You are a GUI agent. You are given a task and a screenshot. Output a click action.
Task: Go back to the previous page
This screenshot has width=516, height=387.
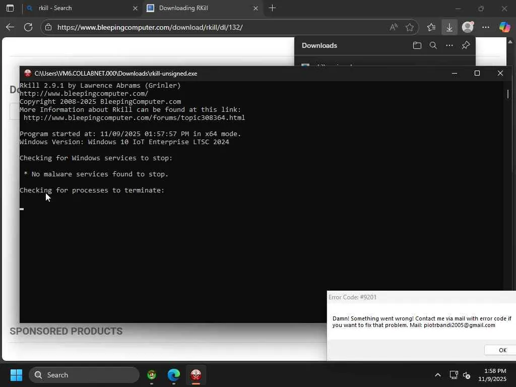(x=10, y=27)
